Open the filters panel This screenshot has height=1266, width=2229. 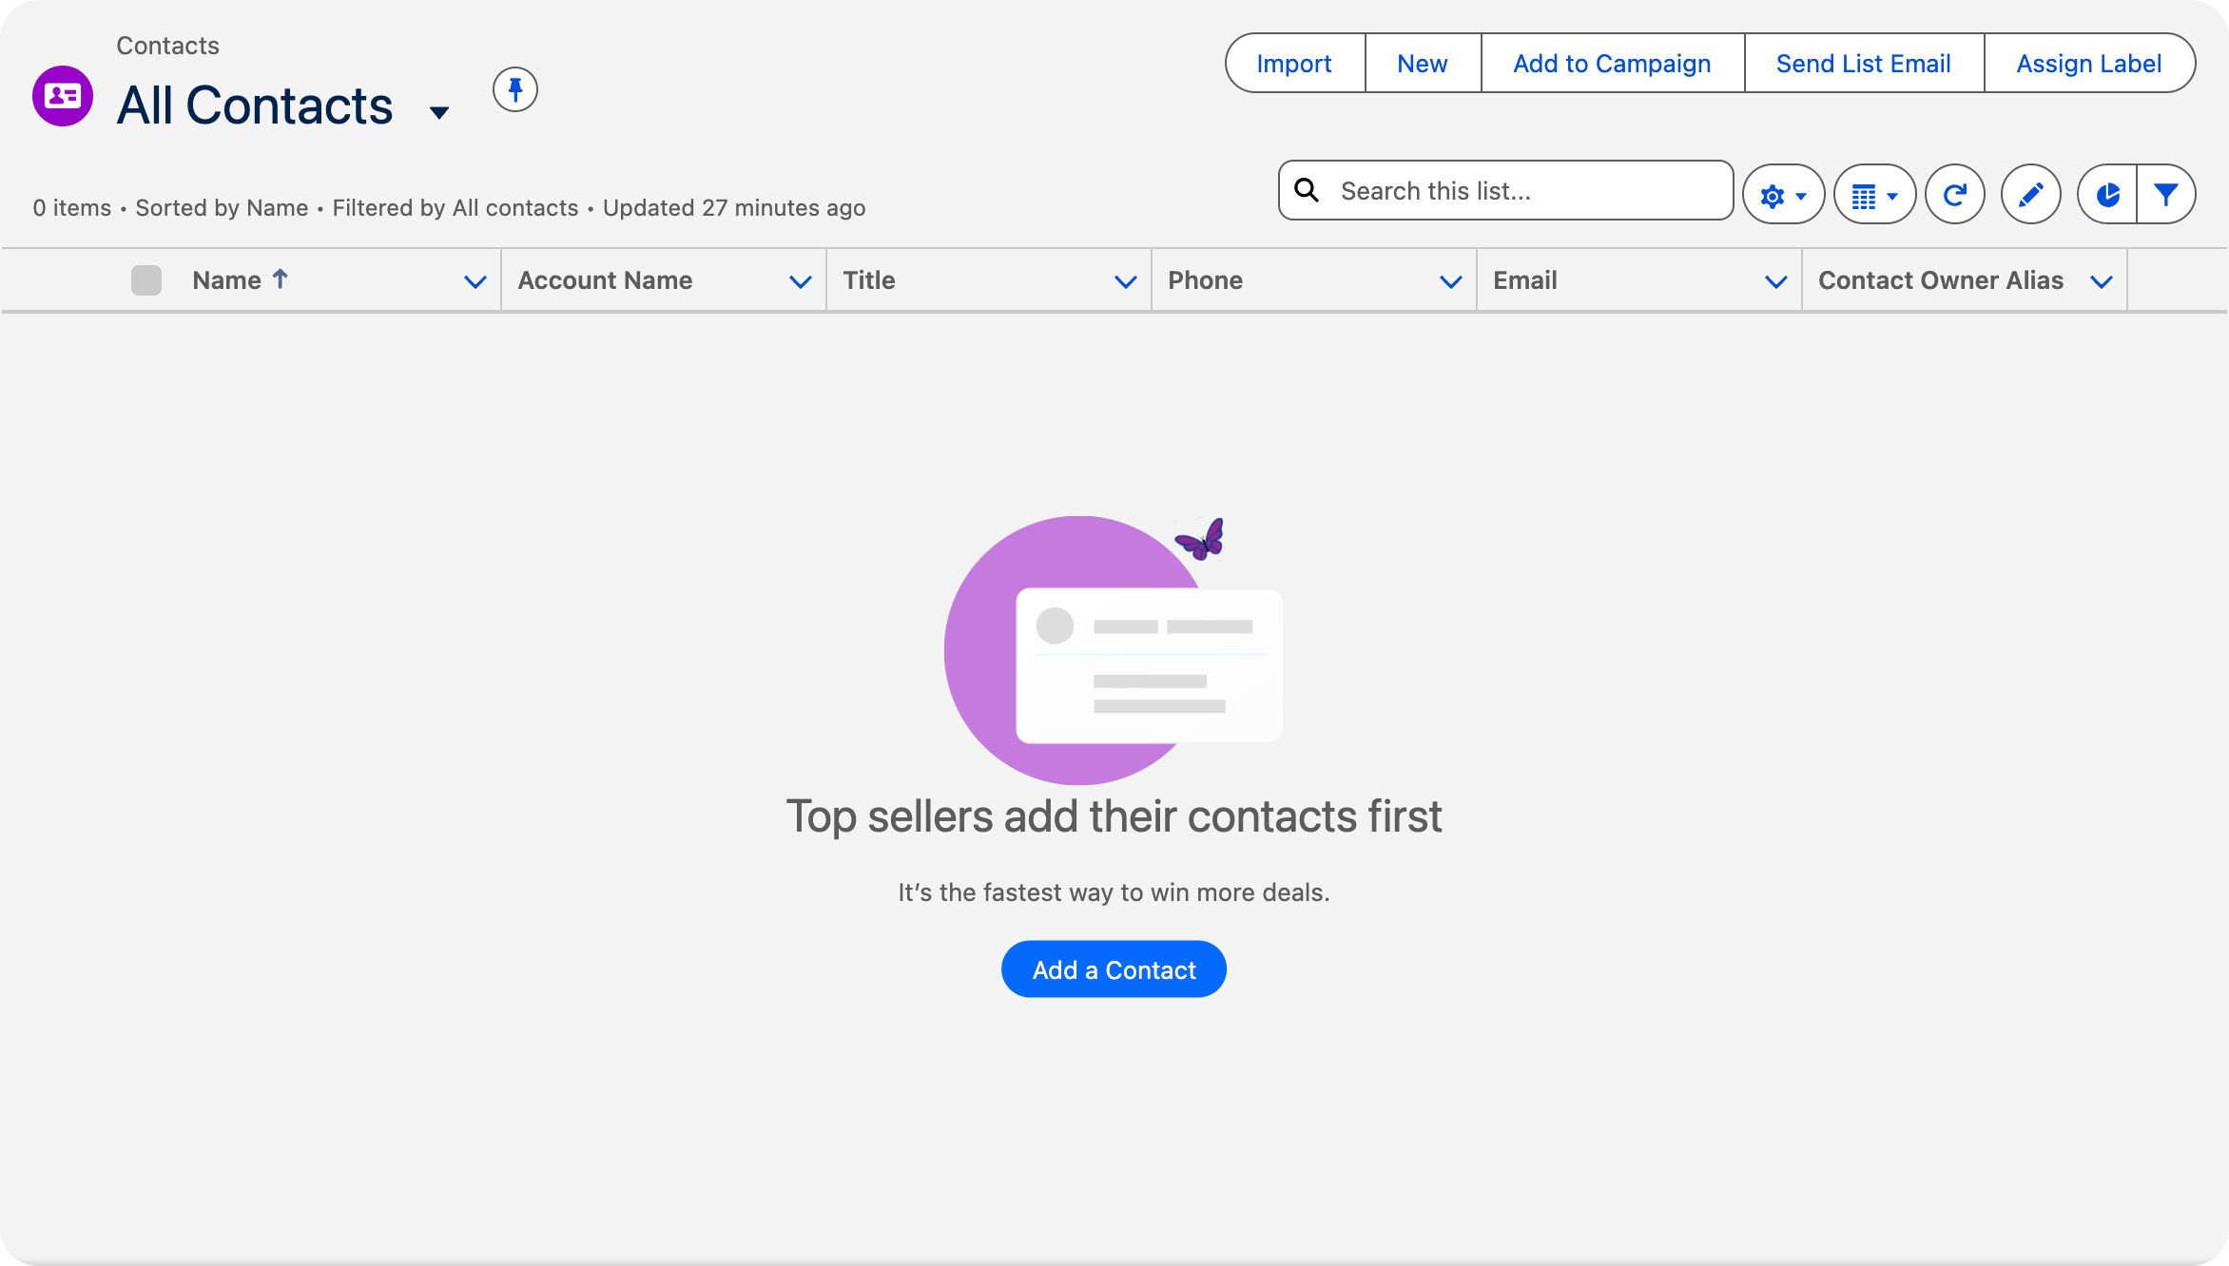[x=2166, y=195]
